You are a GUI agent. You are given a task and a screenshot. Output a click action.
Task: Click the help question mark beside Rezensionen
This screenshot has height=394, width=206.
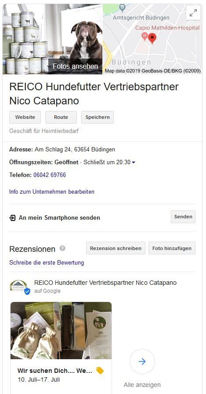[62, 248]
